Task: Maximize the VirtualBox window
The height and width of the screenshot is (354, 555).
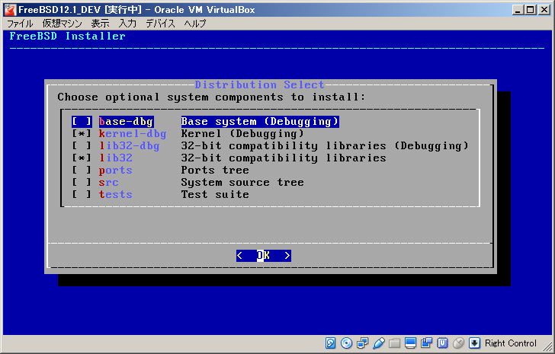Action: coord(531,10)
